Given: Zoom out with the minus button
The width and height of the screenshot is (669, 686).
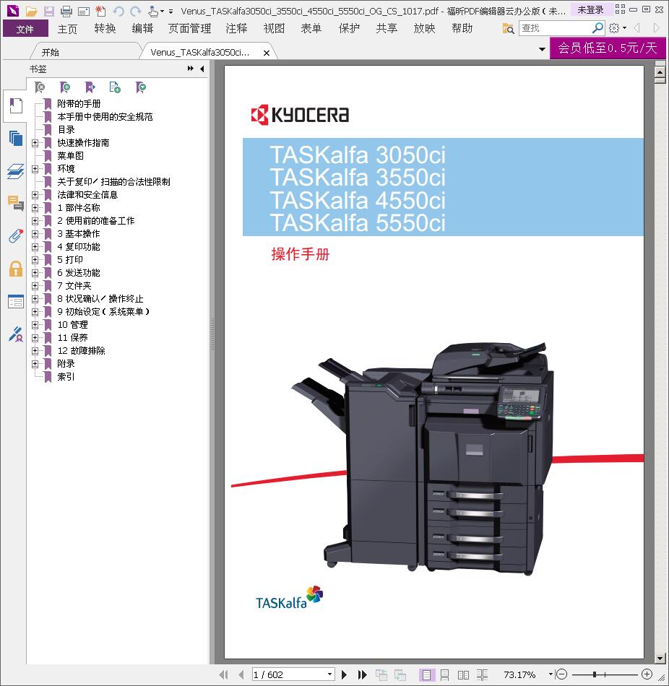Looking at the screenshot, I should point(562,674).
